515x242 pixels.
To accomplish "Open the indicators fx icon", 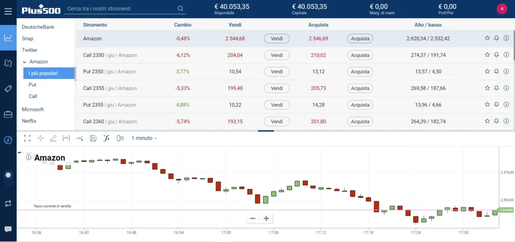I will [x=106, y=138].
